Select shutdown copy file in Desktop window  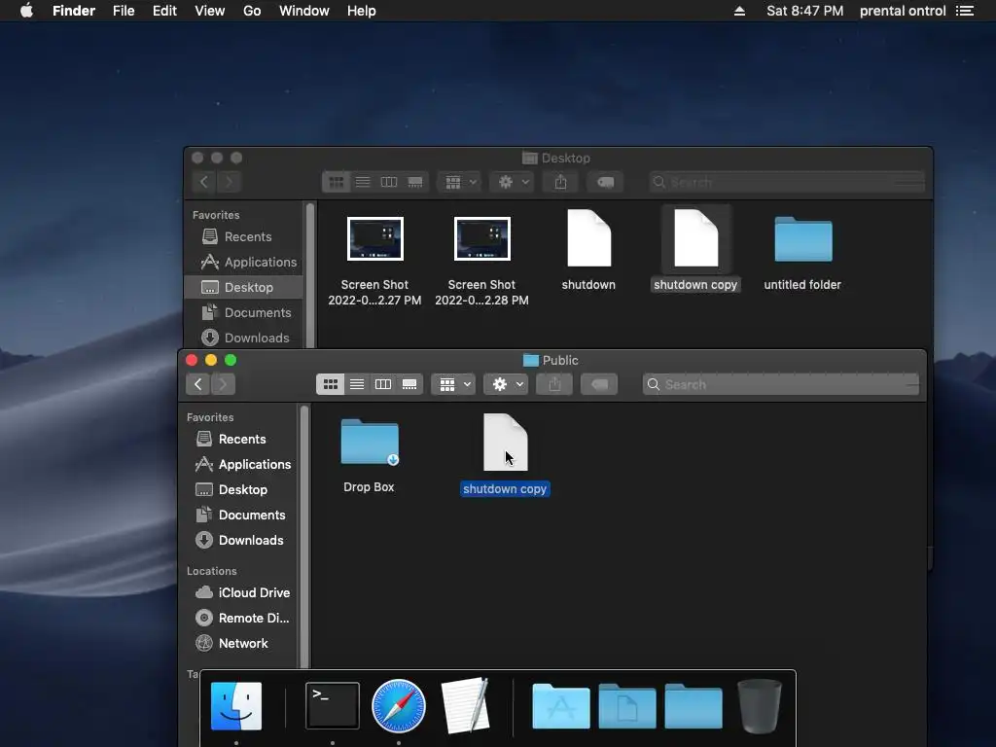pyautogui.click(x=695, y=238)
